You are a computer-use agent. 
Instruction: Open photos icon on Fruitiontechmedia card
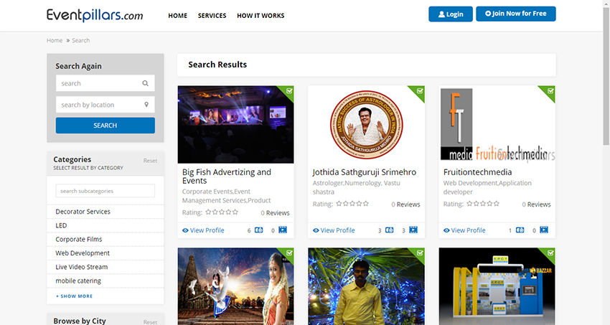pyautogui.click(x=520, y=230)
